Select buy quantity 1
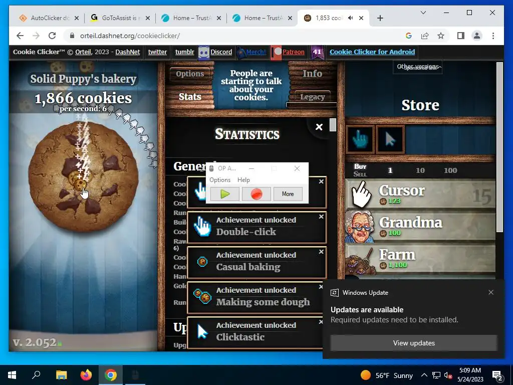The width and height of the screenshot is (513, 385). point(390,170)
